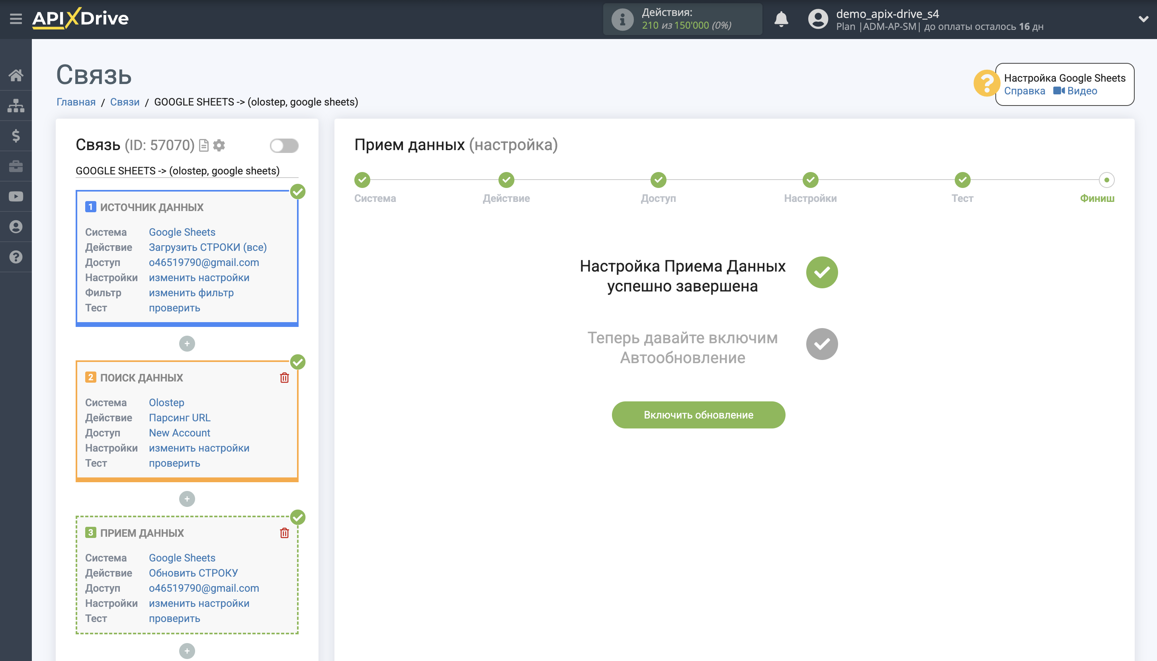Add a step after ПОИСК ДАННЫХ with plus

pos(187,499)
